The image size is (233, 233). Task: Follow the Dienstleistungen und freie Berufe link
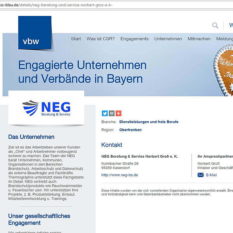pyautogui.click(x=149, y=122)
